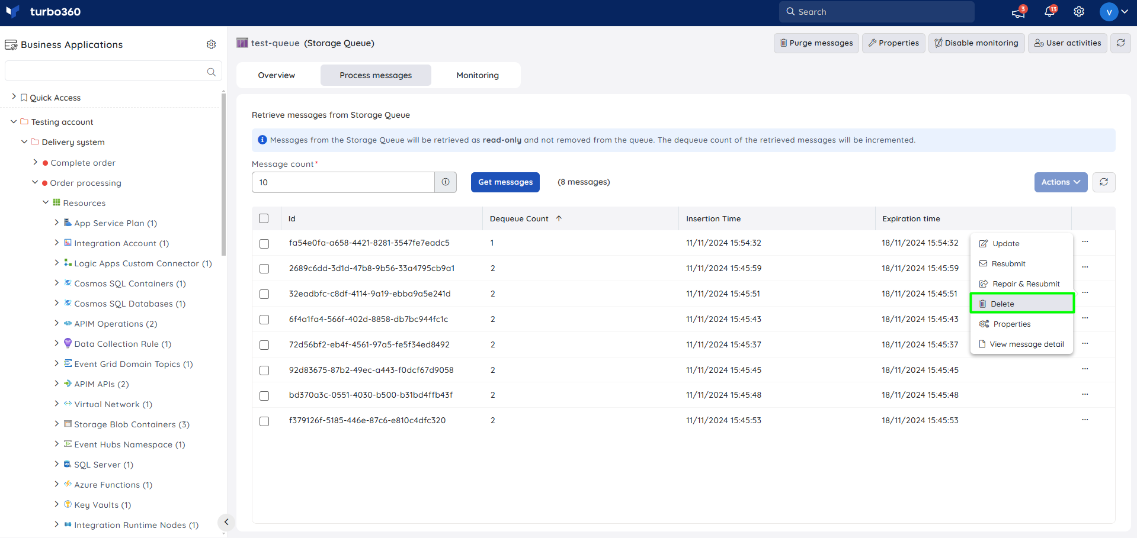Click Disable monitoring
Image resolution: width=1137 pixels, height=538 pixels.
click(976, 43)
